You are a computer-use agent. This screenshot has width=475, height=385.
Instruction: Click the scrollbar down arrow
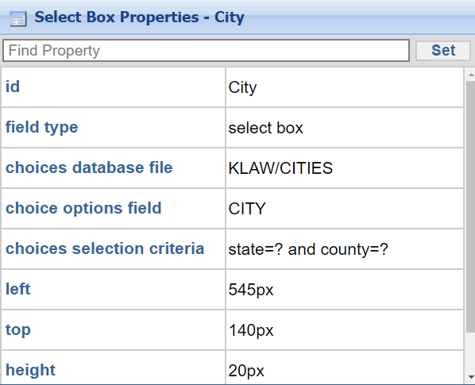click(x=471, y=377)
